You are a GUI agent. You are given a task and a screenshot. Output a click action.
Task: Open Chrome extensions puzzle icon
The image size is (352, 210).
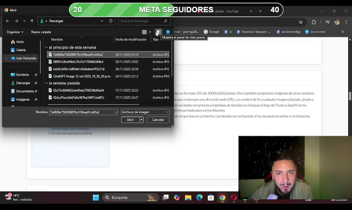[314, 22]
